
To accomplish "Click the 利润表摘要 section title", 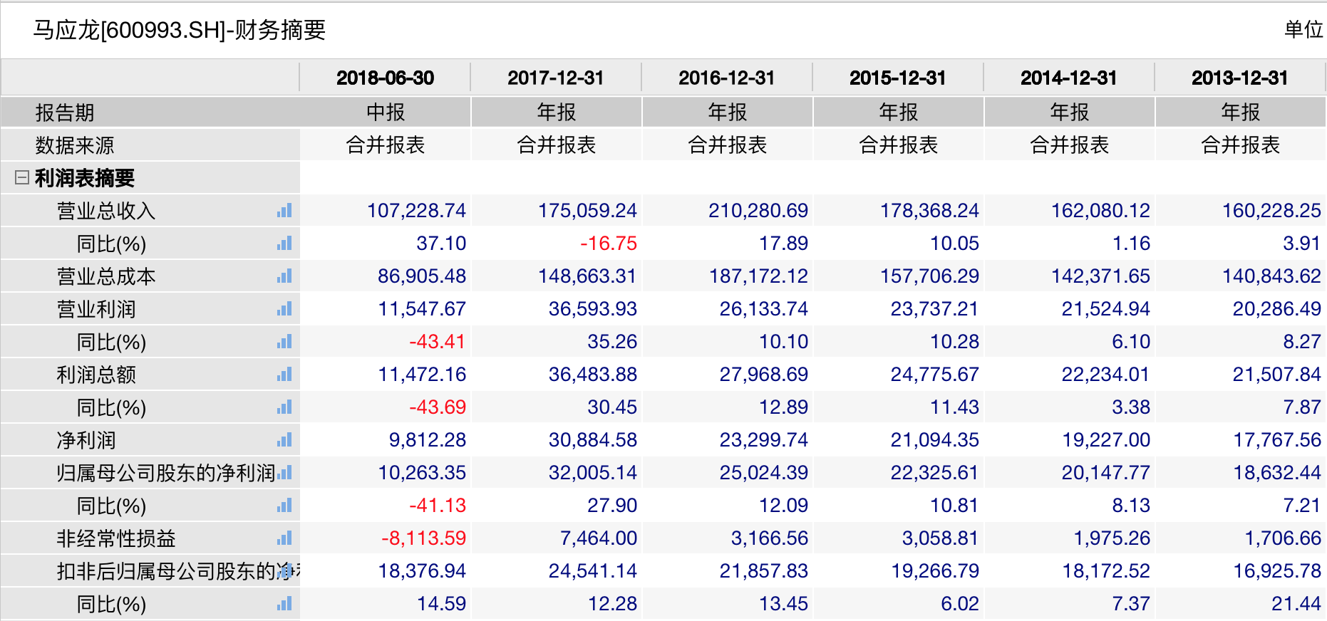I will click(x=85, y=178).
